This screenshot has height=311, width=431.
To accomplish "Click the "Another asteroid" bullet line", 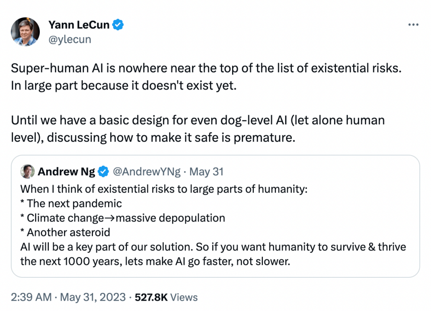I will point(65,232).
